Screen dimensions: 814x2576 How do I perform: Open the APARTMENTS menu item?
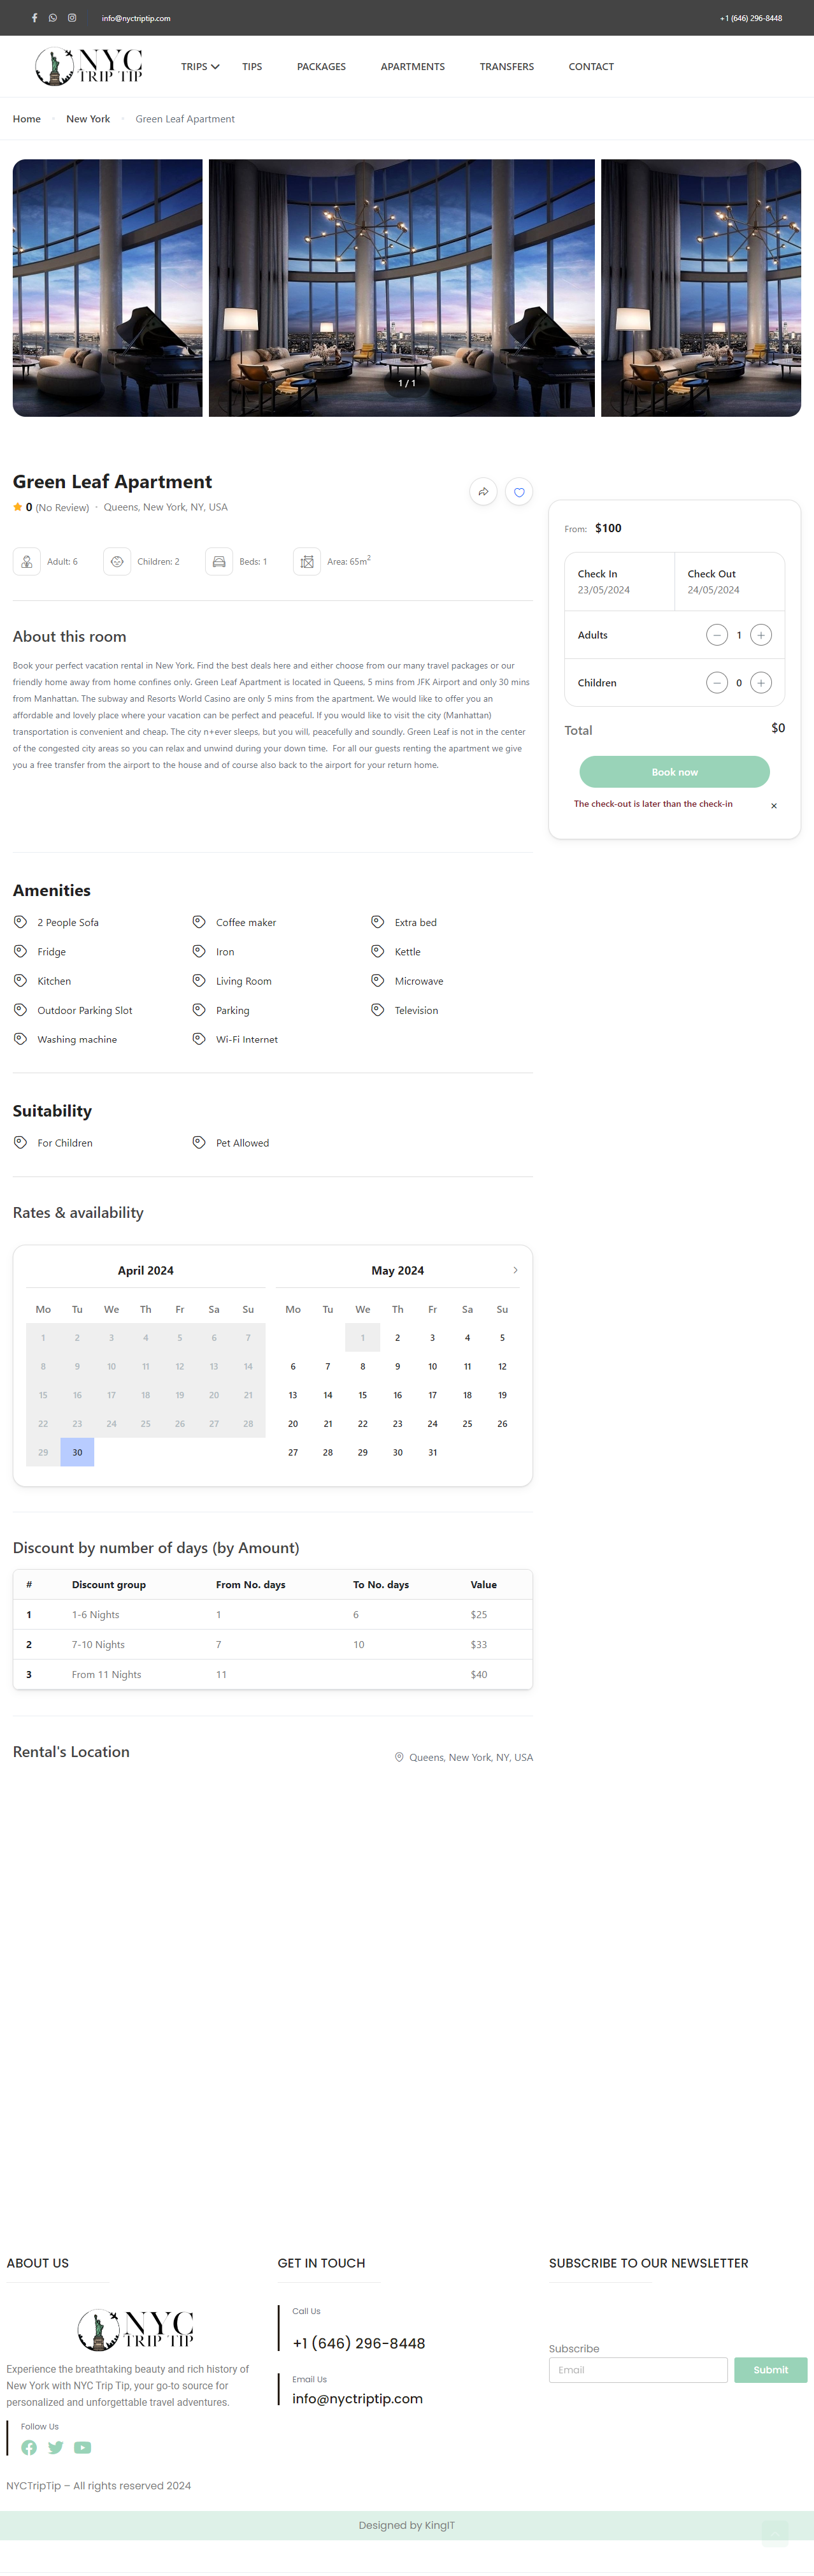[x=412, y=67]
